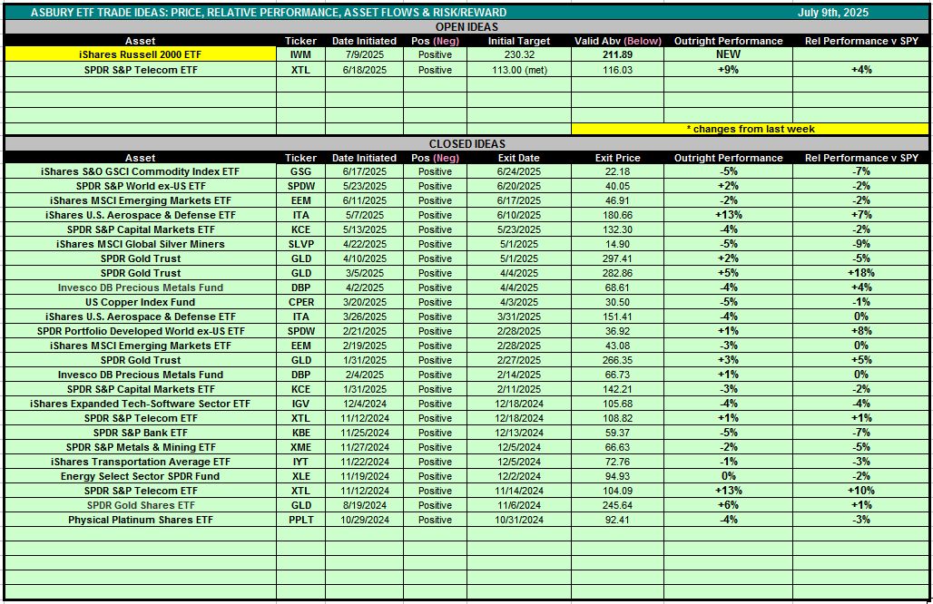Select the PPLT ticker cell
933x604 pixels.
tap(300, 520)
